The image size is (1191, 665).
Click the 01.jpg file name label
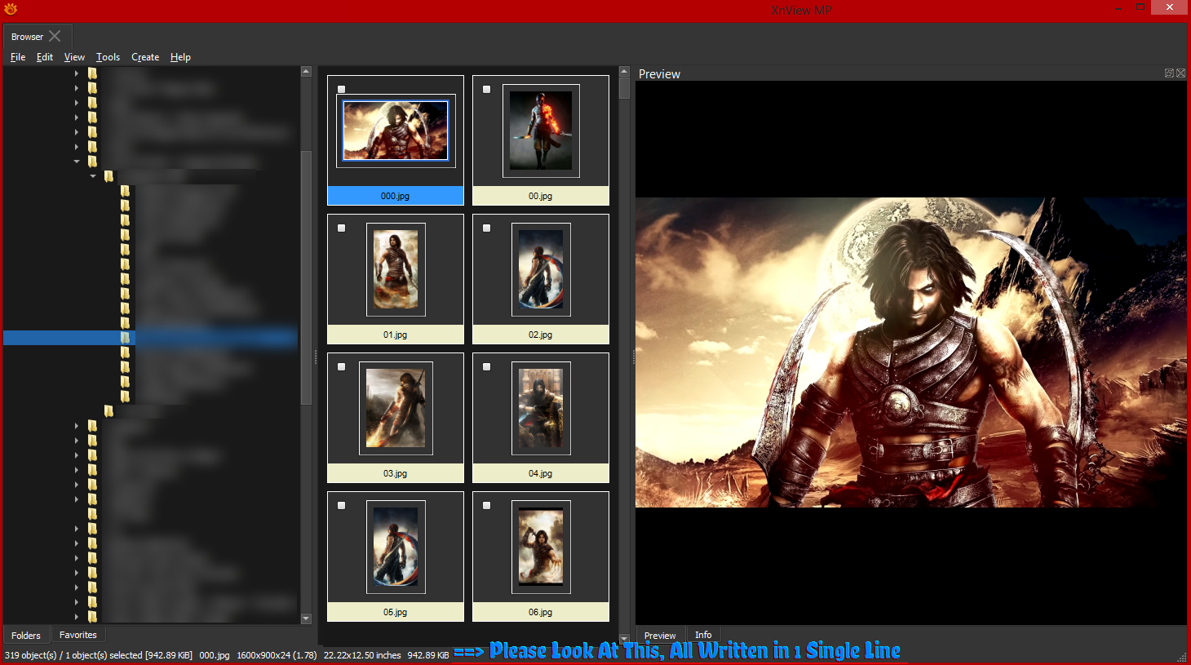click(396, 335)
